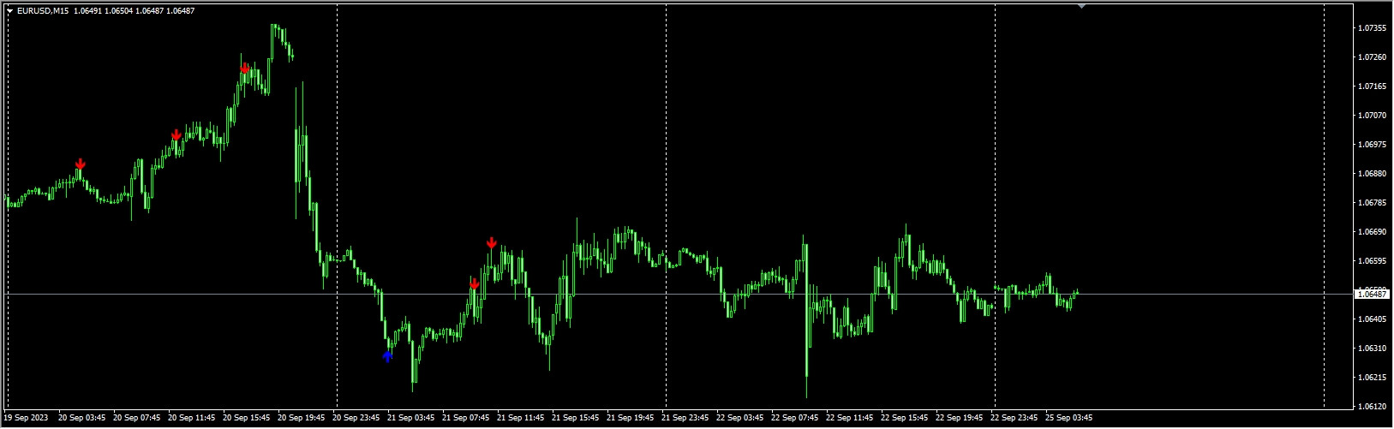
Task: Click the 22 Sep 15:45 time label
Action: (905, 418)
